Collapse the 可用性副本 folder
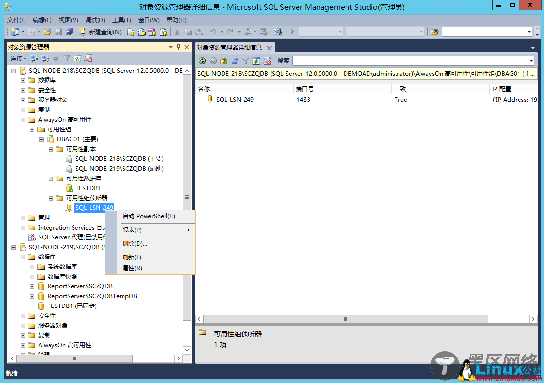Image resolution: width=544 pixels, height=383 pixels. [50, 149]
